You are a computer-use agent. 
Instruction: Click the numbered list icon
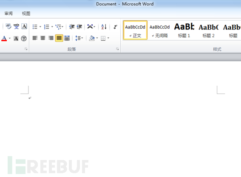tap(46, 27)
